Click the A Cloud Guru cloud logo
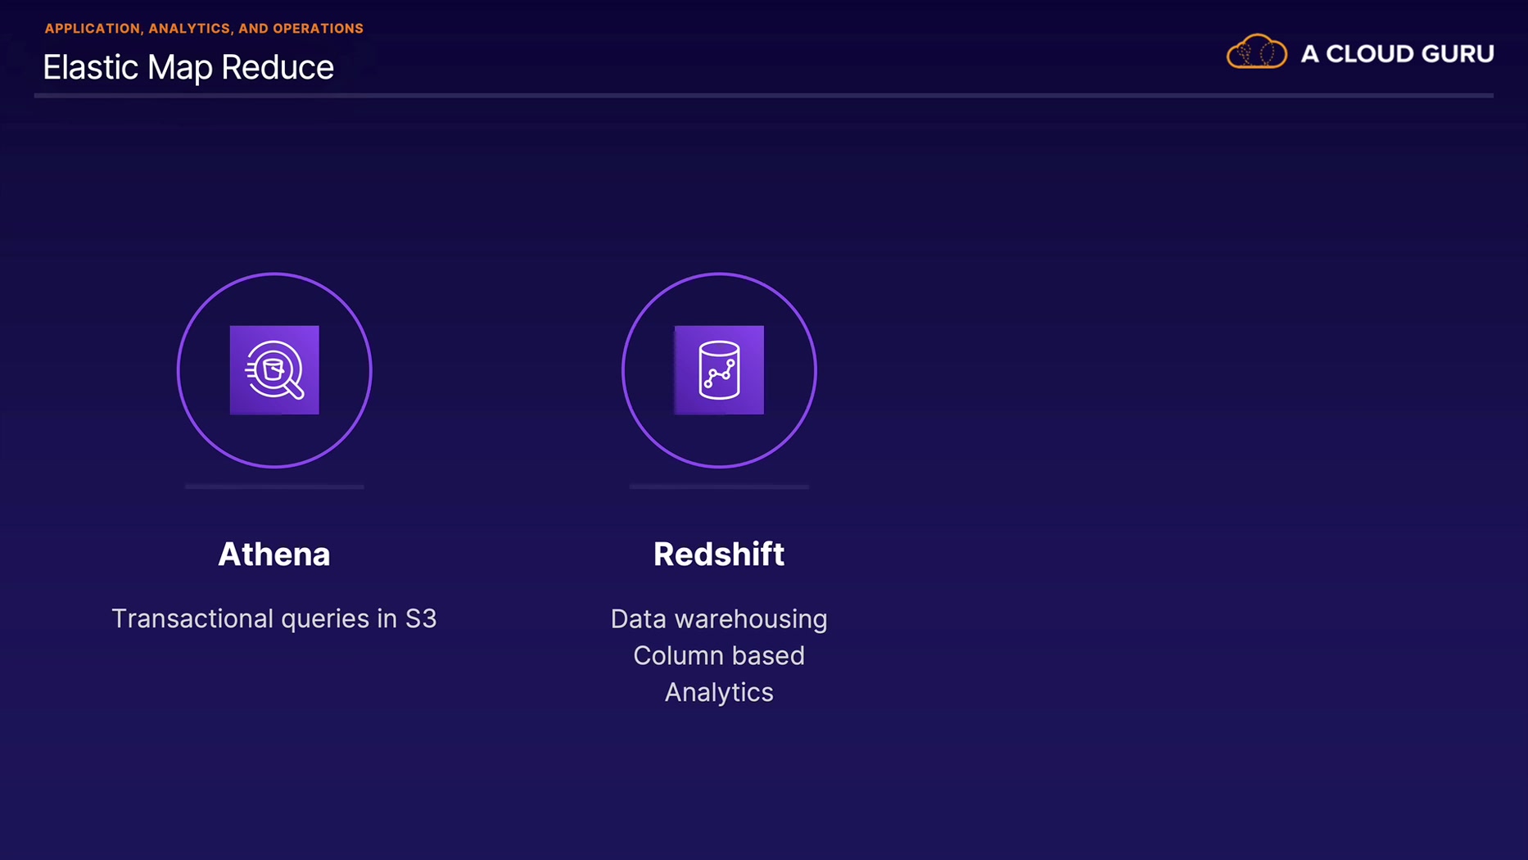Image resolution: width=1528 pixels, height=860 pixels. pos(1256,52)
